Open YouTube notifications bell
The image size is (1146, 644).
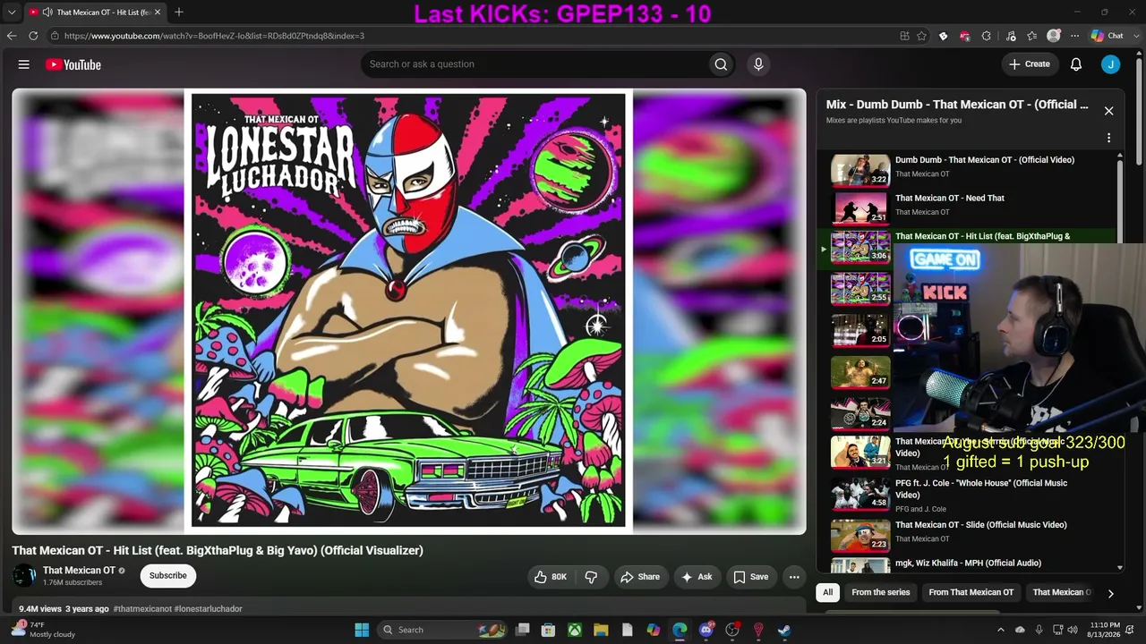[1076, 64]
